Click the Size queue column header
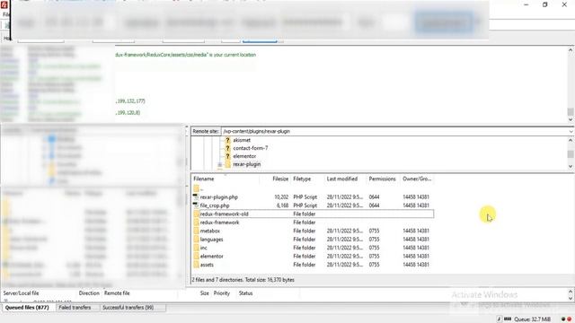Image resolution: width=575 pixels, height=323 pixels. coord(204,293)
